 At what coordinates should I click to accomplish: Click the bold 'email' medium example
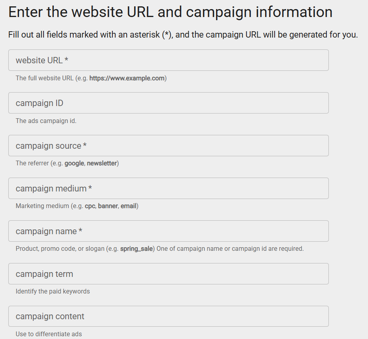pyautogui.click(x=129, y=206)
